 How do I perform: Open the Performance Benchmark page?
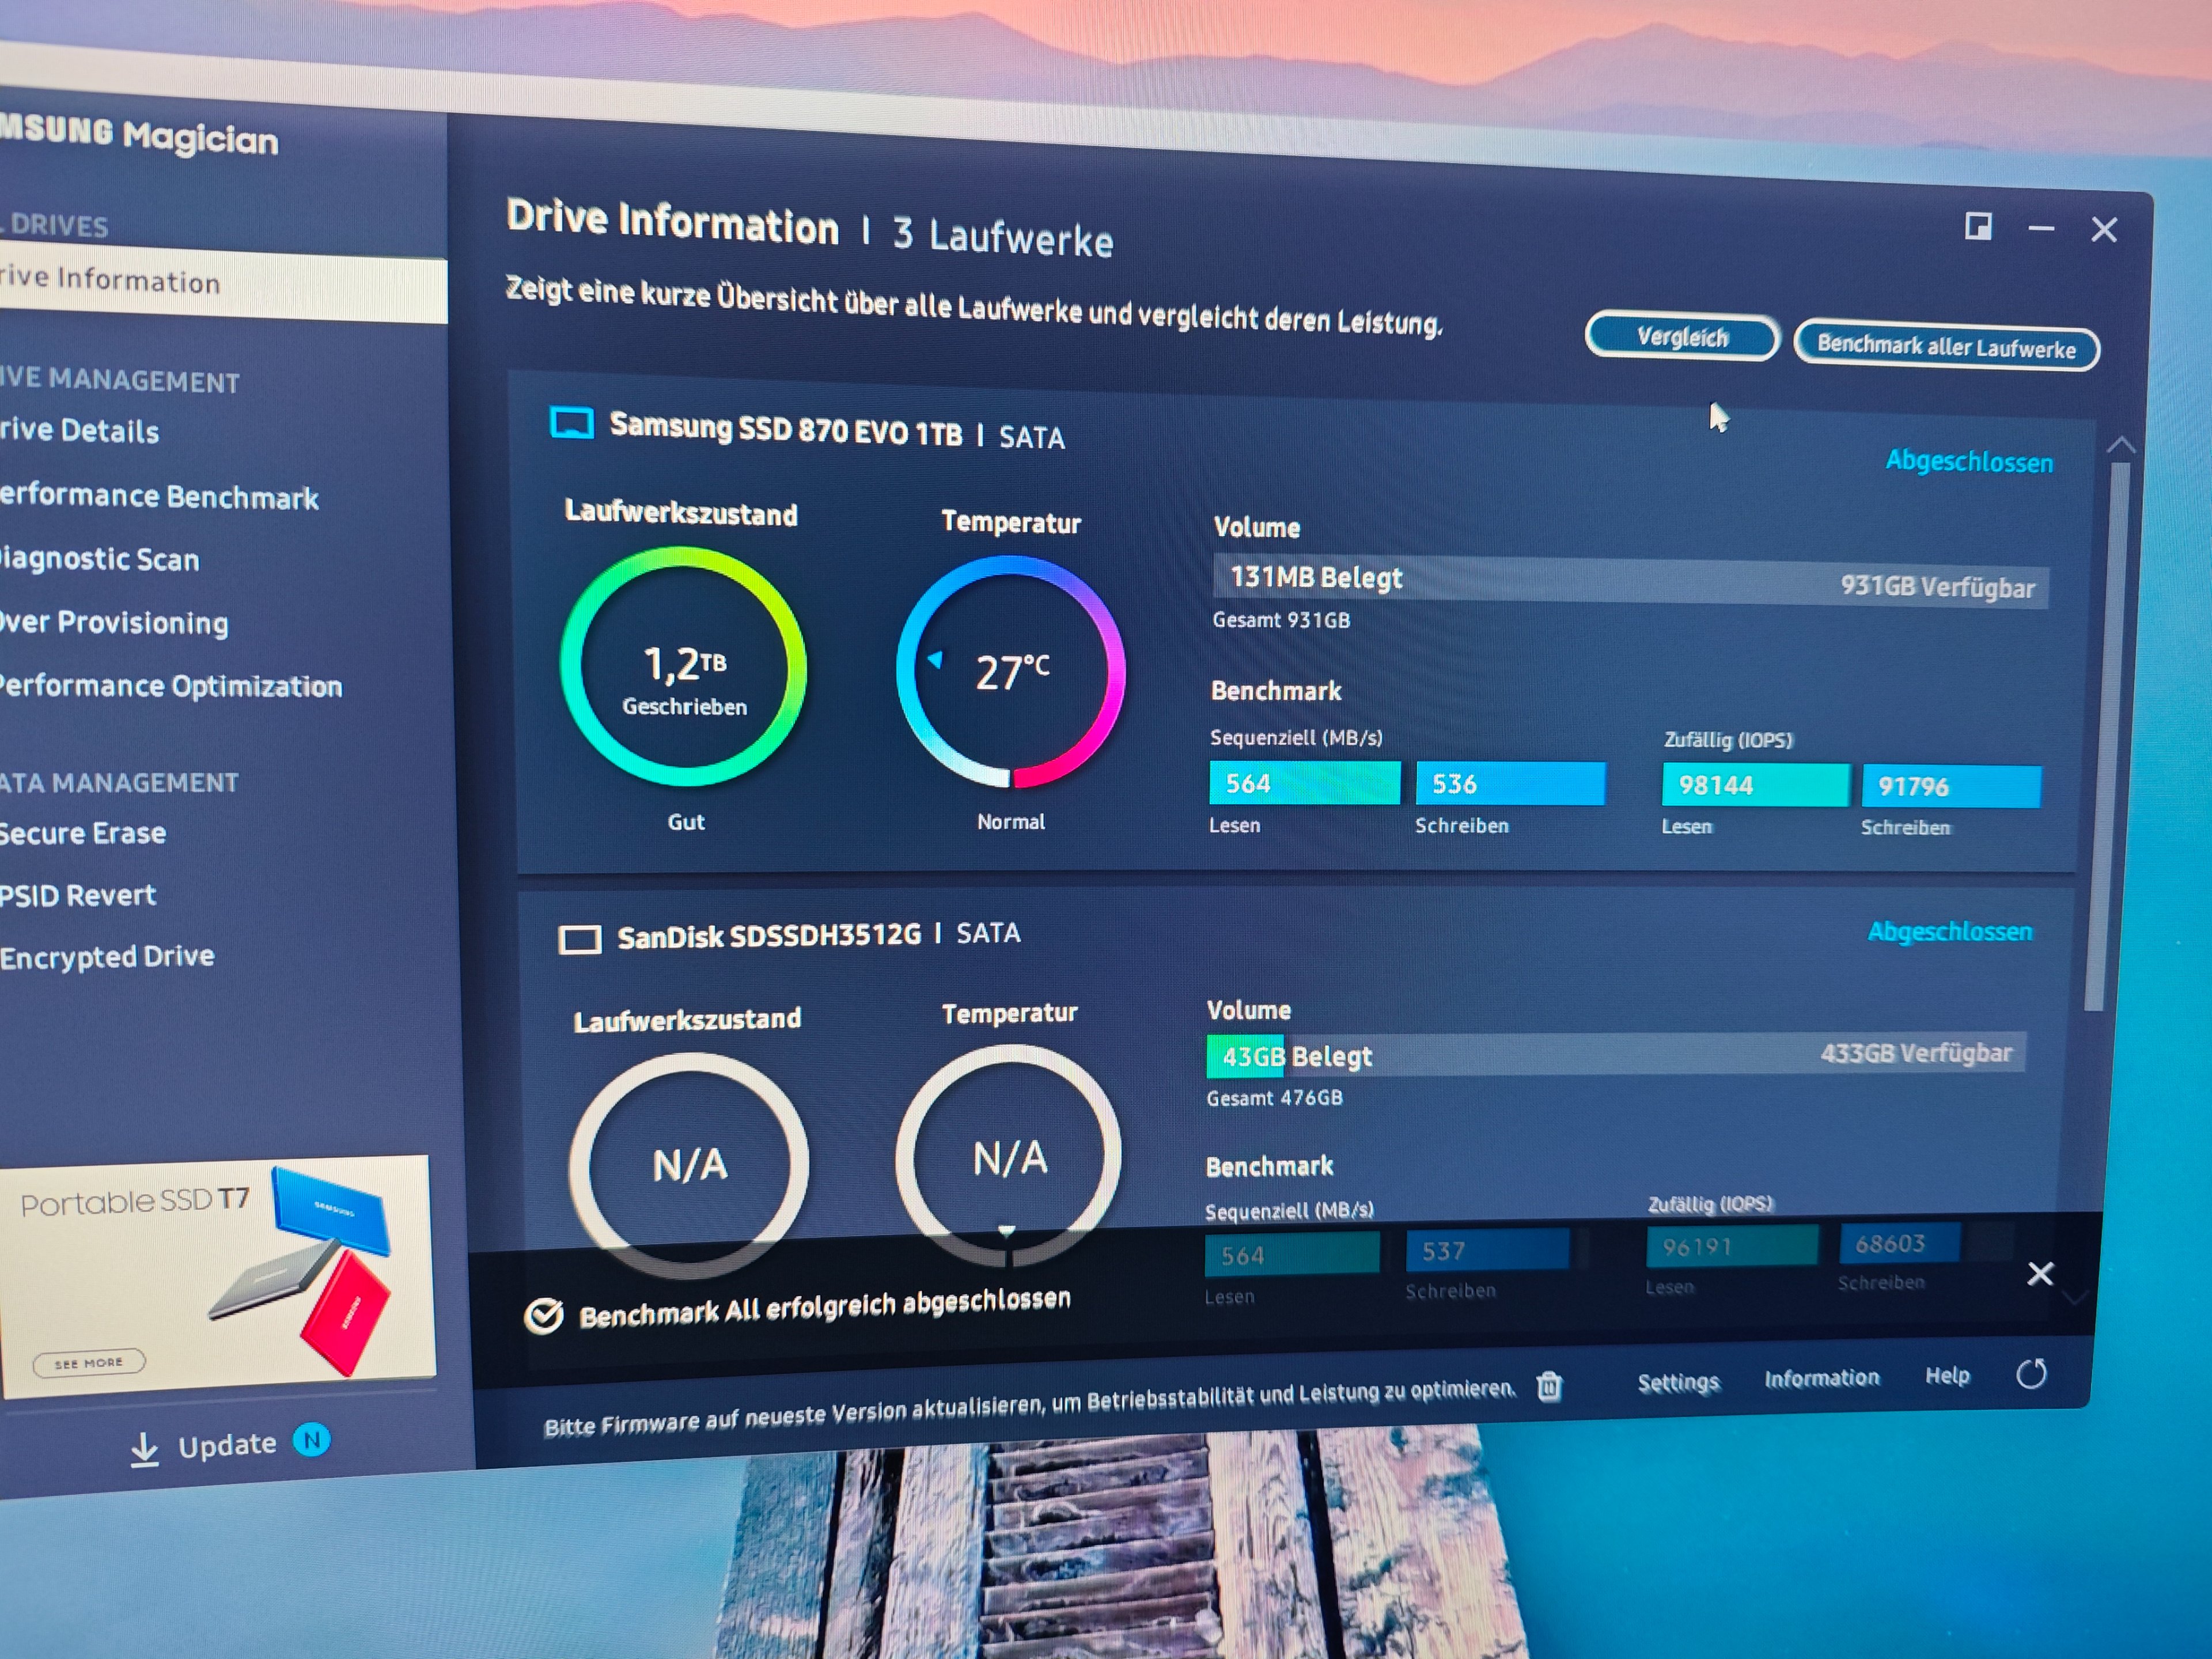(159, 497)
